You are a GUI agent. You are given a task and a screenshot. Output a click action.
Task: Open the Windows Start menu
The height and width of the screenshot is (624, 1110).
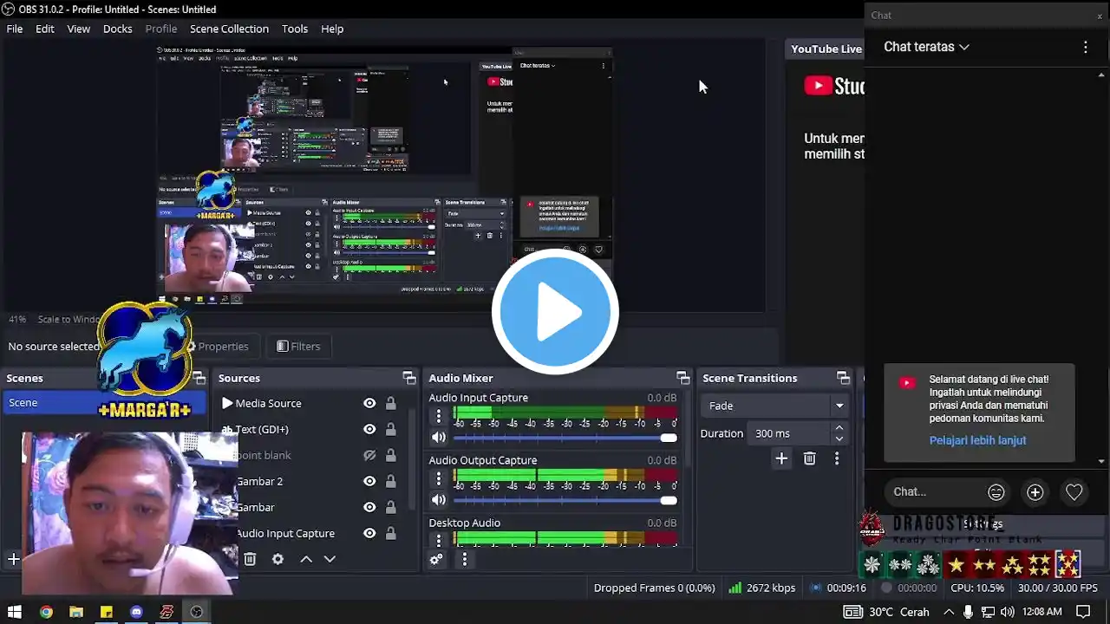[15, 612]
